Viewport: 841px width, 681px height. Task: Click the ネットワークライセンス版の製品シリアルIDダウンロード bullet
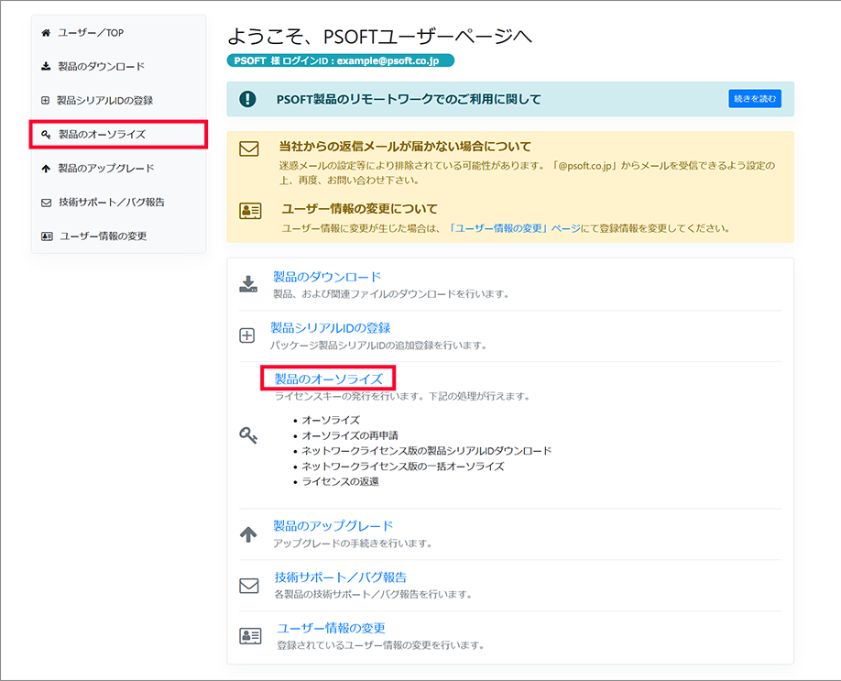click(426, 451)
